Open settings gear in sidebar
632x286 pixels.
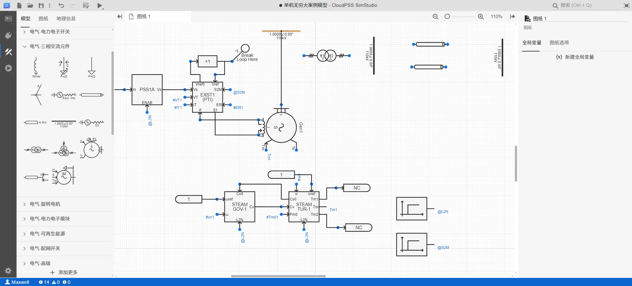pos(8,271)
